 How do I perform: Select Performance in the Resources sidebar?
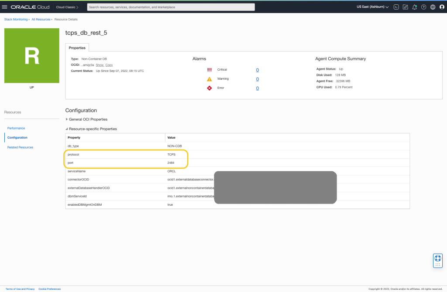point(16,128)
